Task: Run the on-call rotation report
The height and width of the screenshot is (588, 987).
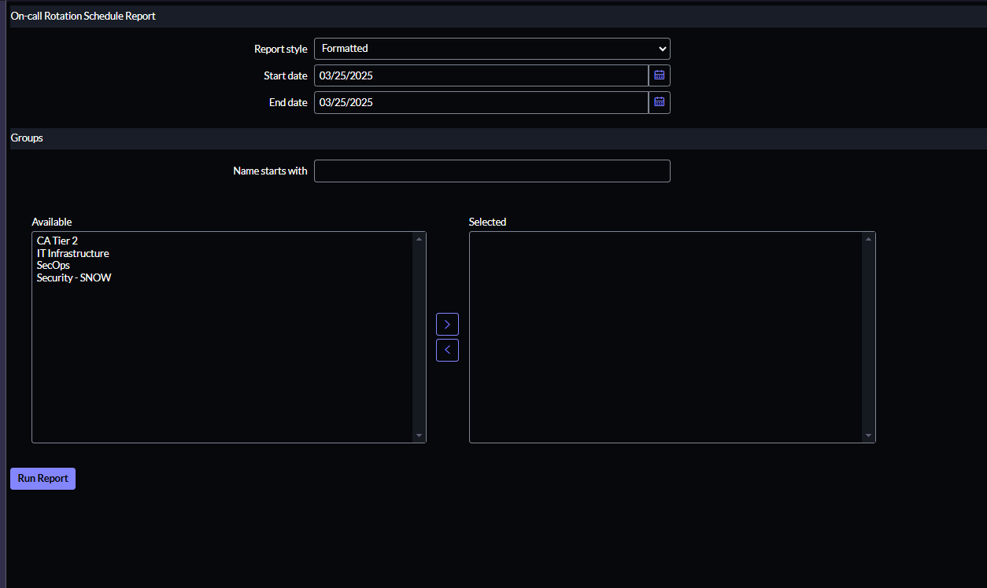Action: pyautogui.click(x=43, y=478)
